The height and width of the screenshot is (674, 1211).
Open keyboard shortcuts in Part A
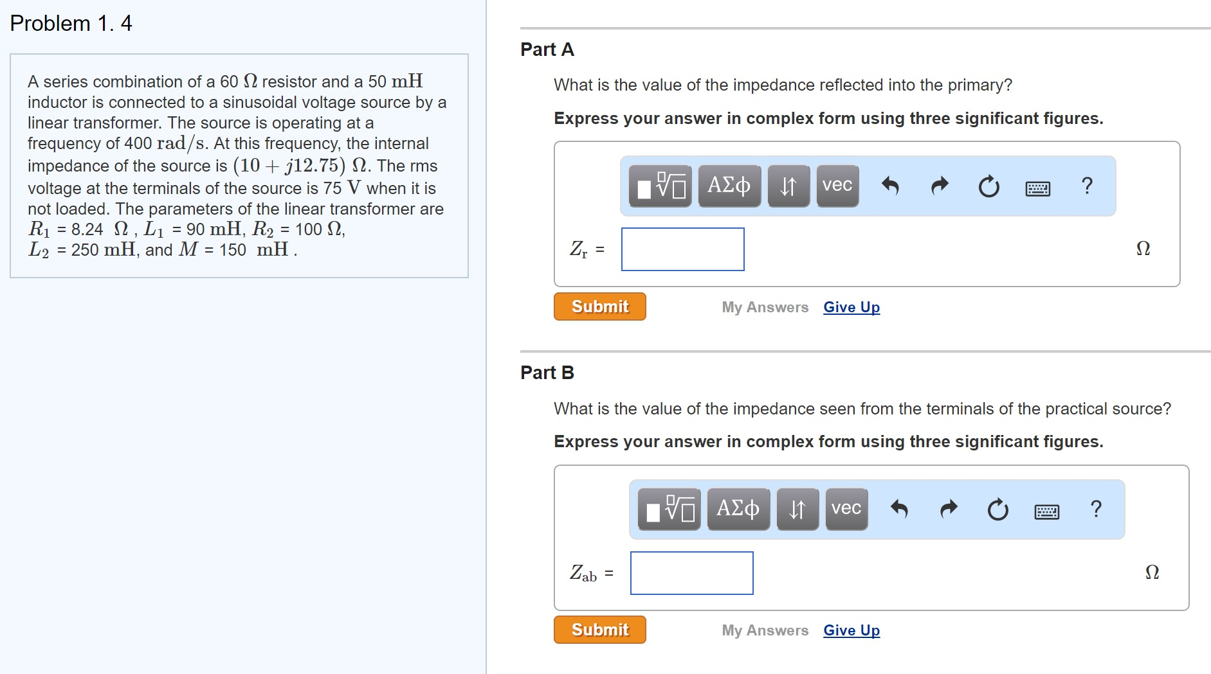pos(1037,188)
